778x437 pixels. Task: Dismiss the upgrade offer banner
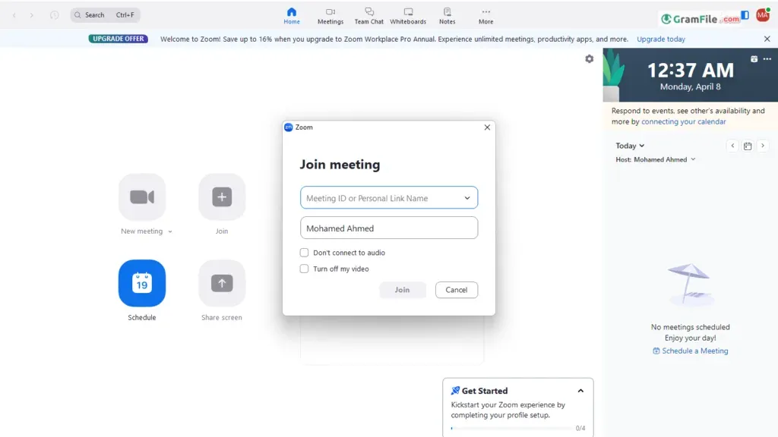click(767, 39)
